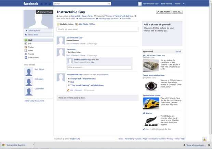
Task: Click the Wall icon in sidebar
Action: click(26, 40)
